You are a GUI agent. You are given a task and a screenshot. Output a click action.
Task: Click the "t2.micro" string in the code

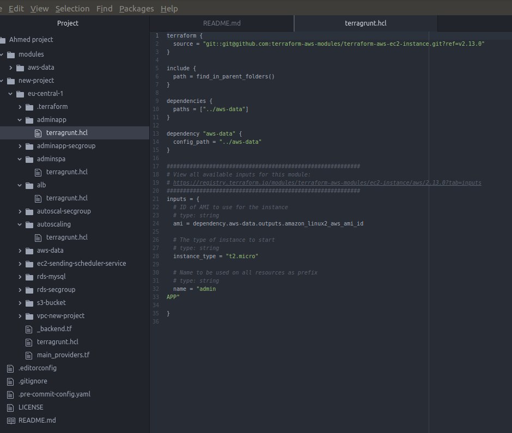(242, 256)
